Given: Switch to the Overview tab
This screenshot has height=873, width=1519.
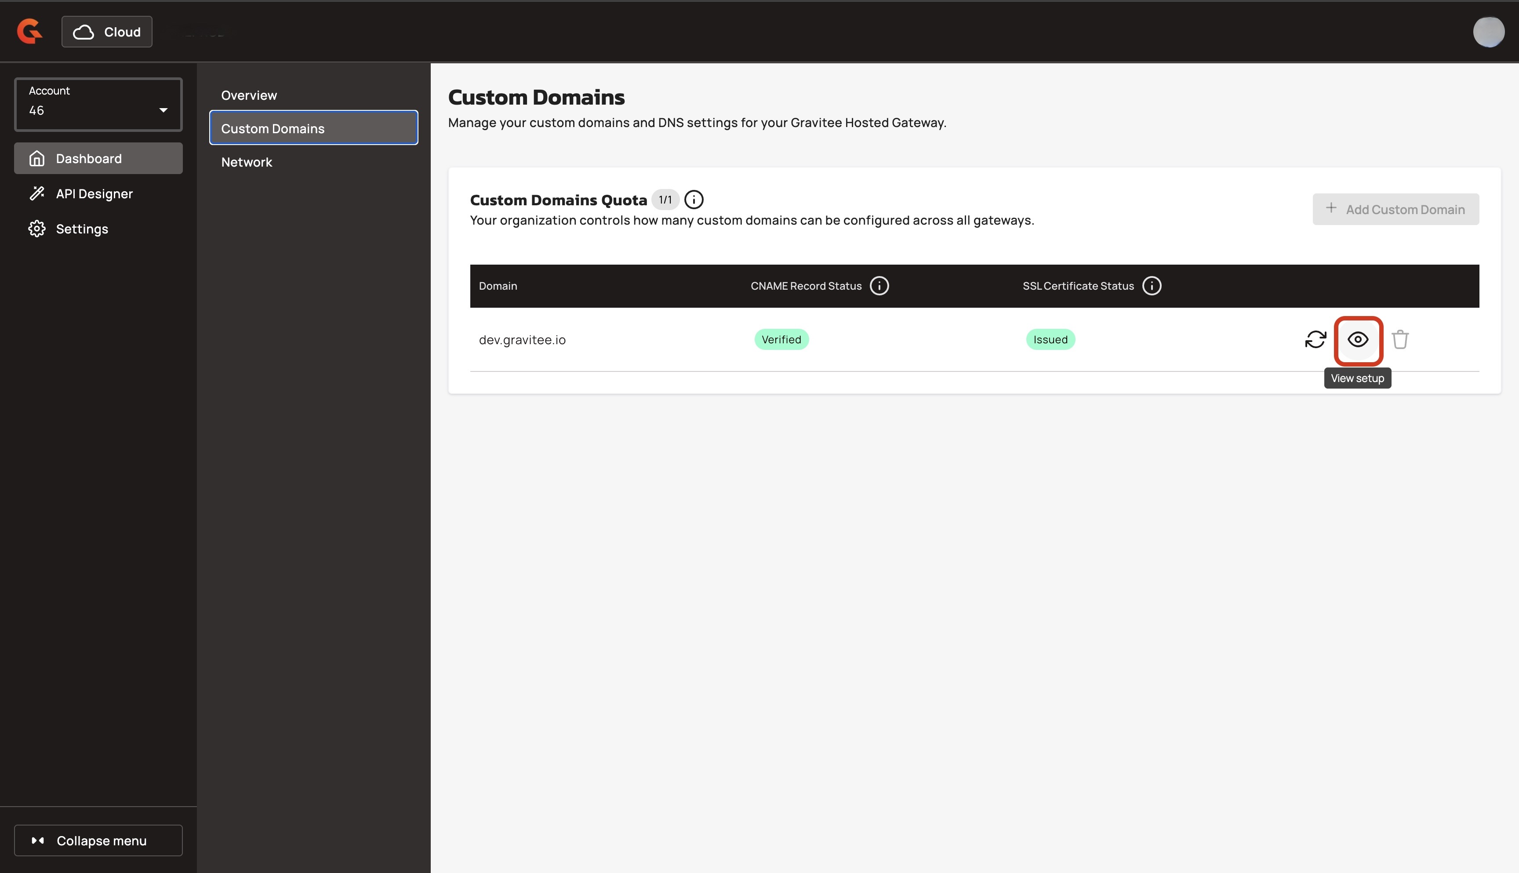Looking at the screenshot, I should click(249, 95).
